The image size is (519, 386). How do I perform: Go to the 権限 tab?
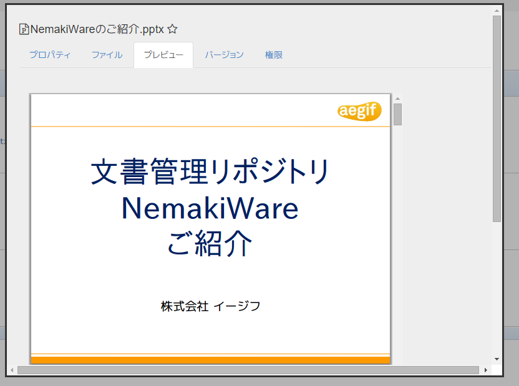tap(273, 55)
